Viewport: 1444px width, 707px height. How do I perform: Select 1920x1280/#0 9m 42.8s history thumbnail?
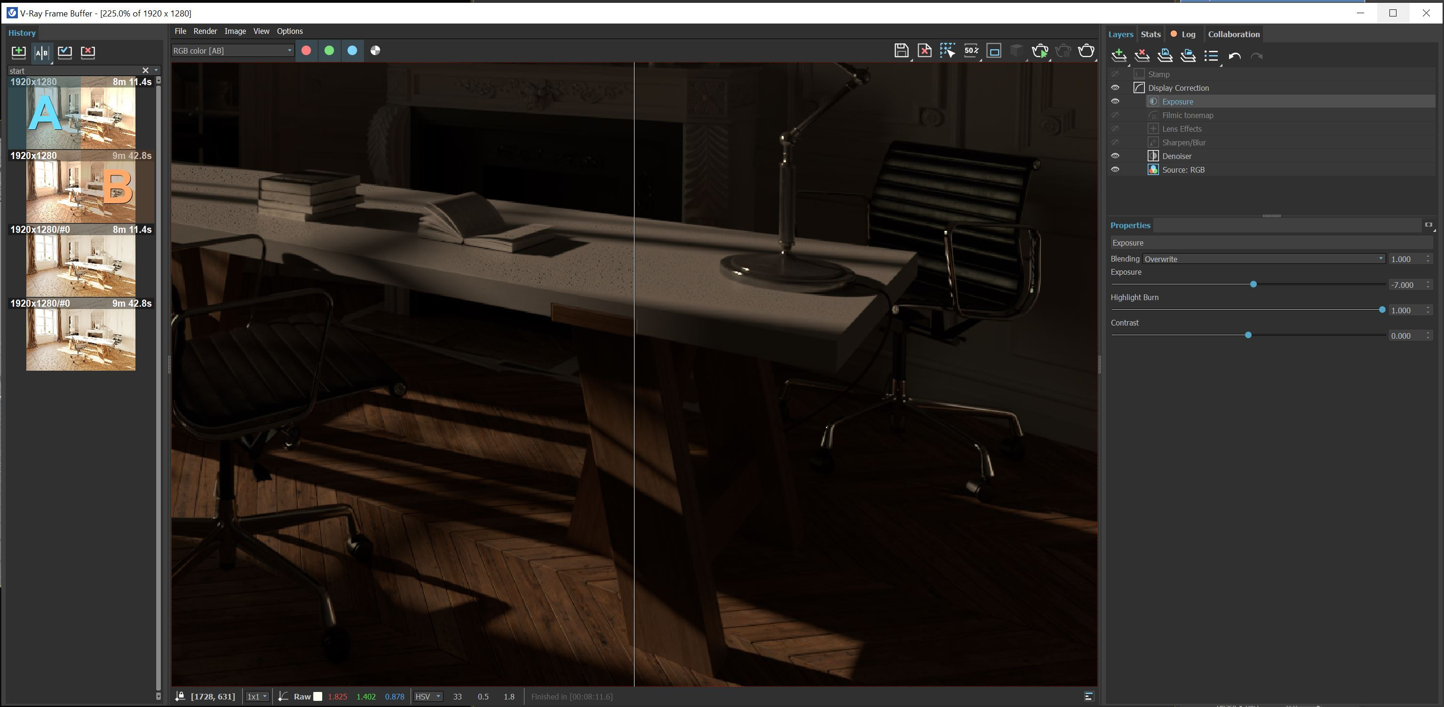point(81,335)
